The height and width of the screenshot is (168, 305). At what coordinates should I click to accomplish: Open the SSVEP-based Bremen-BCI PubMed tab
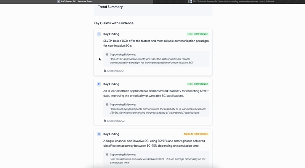[x=229, y=2]
